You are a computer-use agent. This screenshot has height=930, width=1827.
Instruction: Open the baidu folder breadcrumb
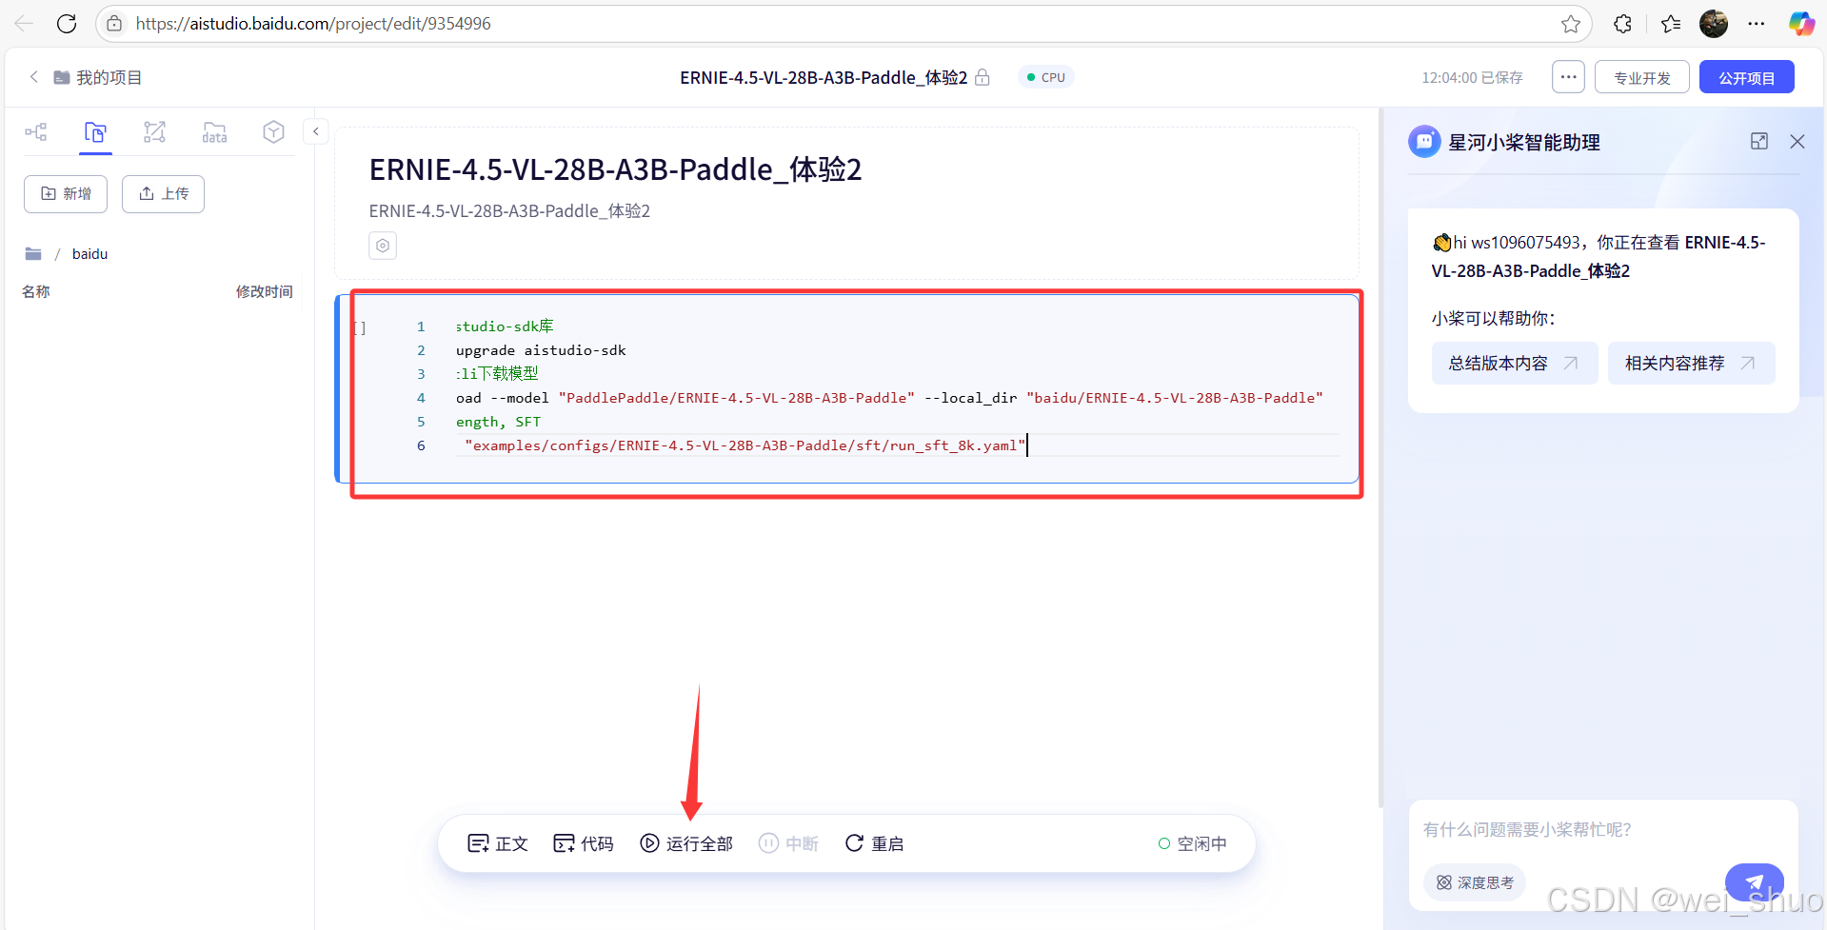[89, 254]
